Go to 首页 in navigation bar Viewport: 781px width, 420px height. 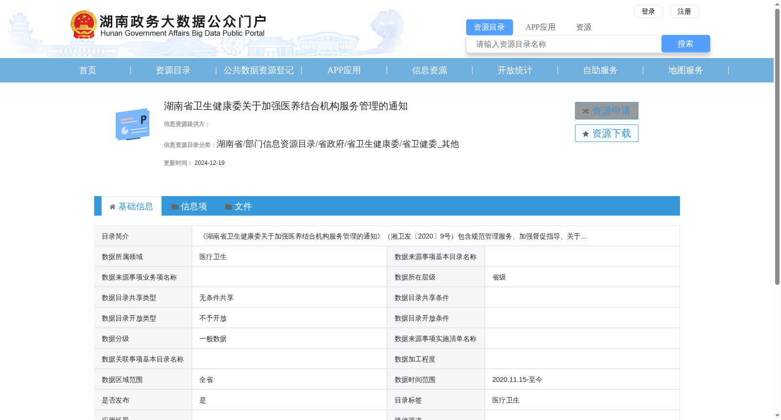click(88, 70)
